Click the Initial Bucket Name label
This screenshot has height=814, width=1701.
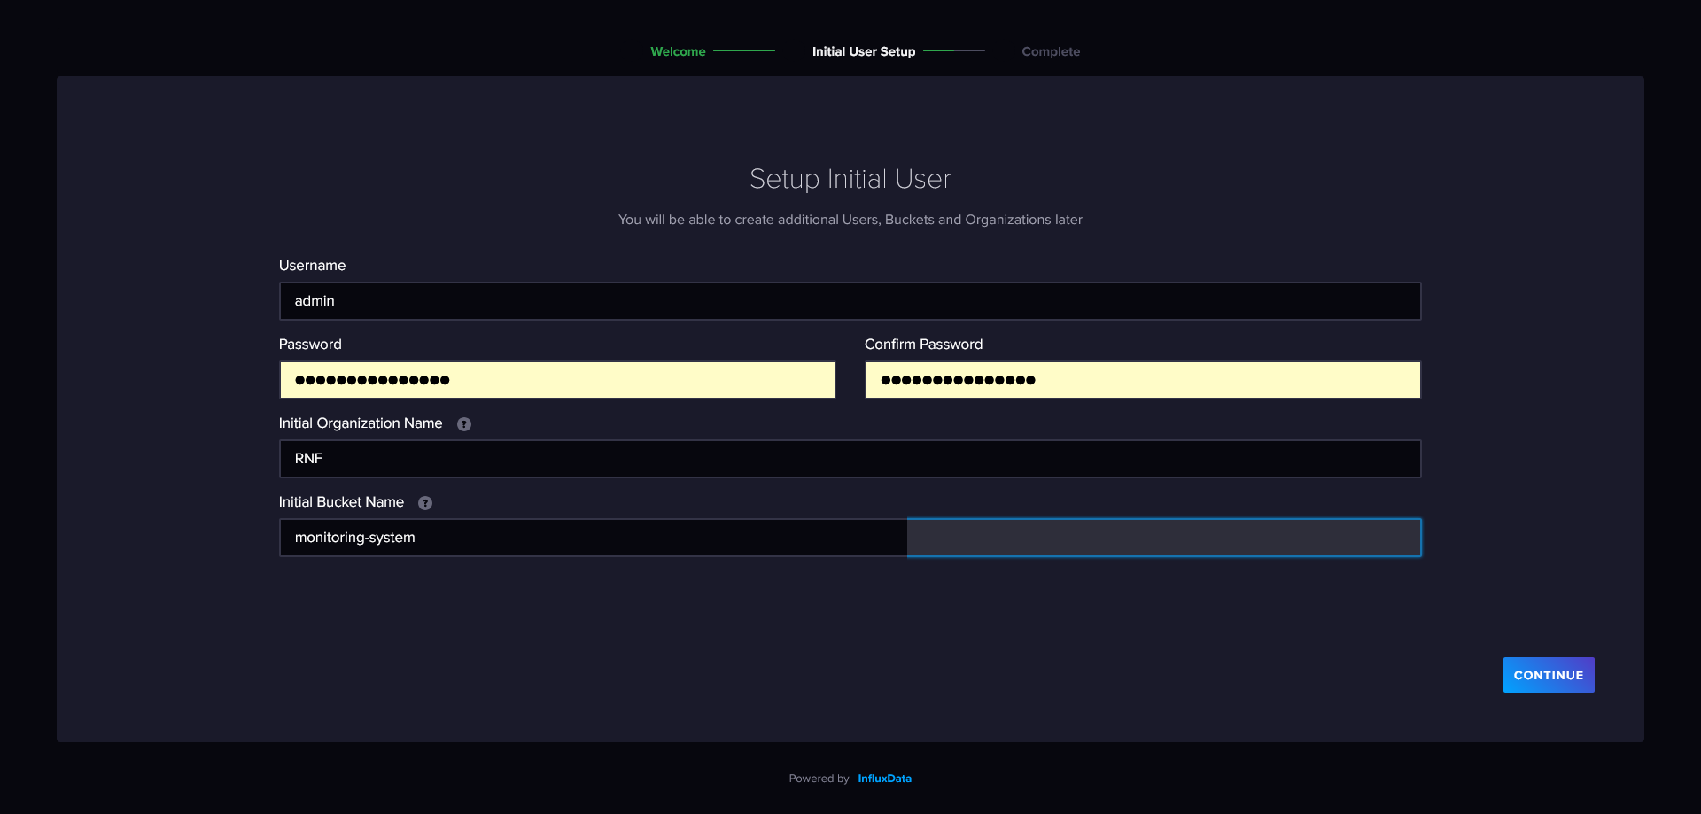coord(341,502)
